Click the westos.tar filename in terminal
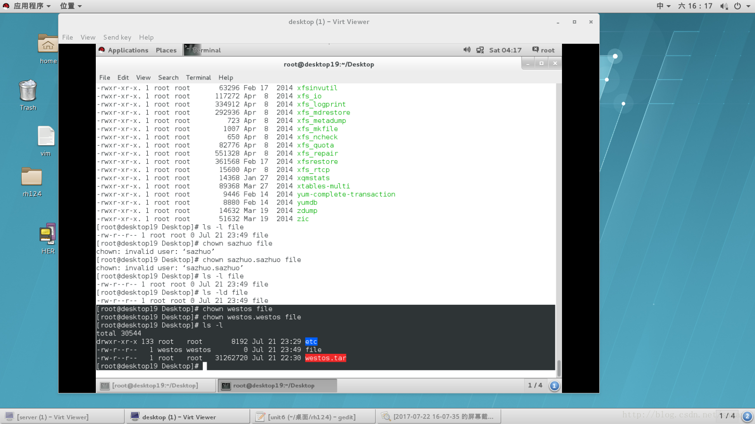755x424 pixels. (x=326, y=358)
